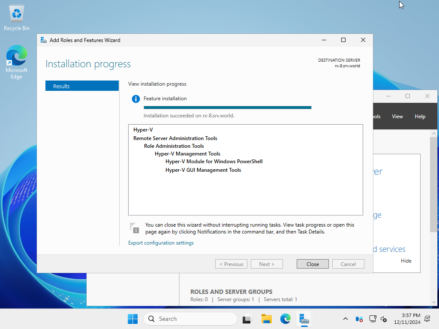Maximize the Add Roles and Features Wizard

click(343, 40)
